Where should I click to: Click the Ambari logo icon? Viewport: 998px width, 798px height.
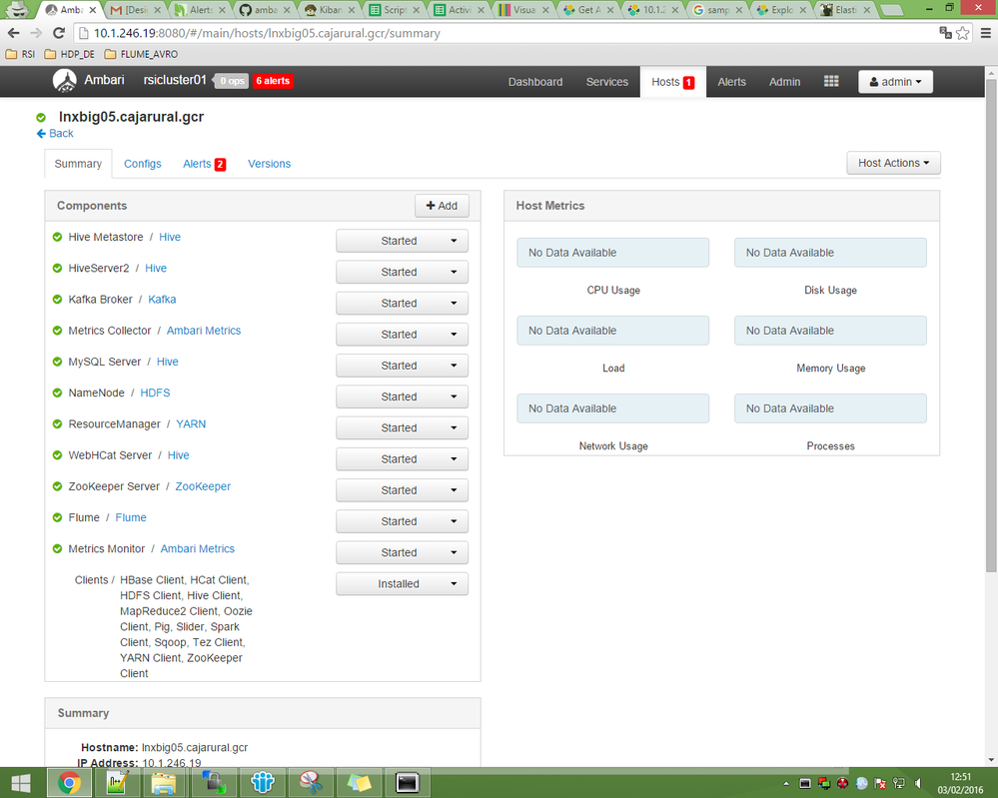[x=64, y=81]
